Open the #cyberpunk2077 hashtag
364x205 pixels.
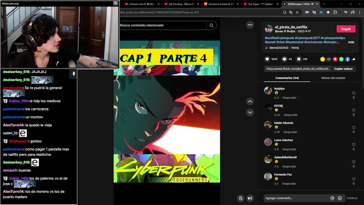pos(307,38)
